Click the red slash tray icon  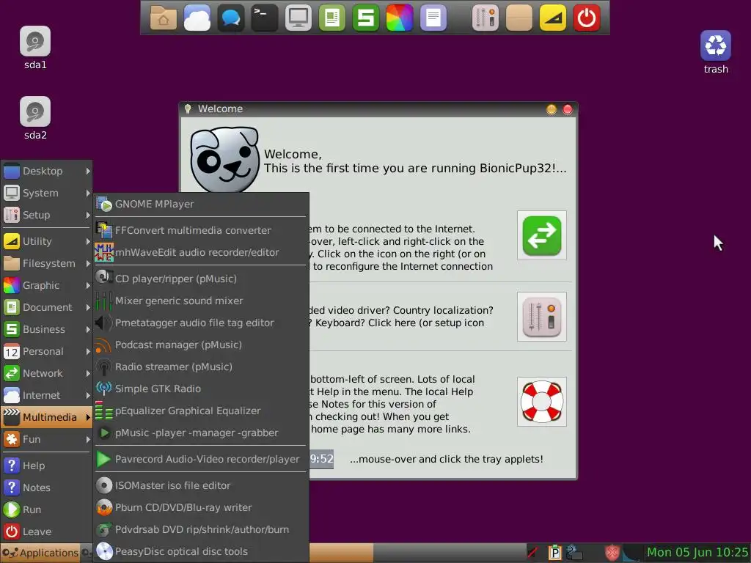(532, 553)
